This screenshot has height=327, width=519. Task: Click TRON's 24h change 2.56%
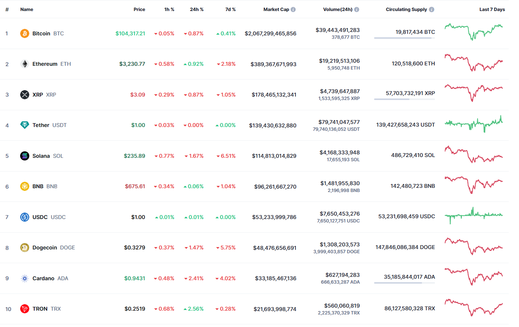pos(194,309)
